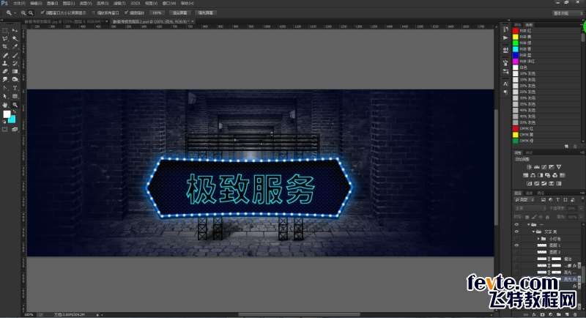586x318 pixels.
Task: Toggle the scrubby zoom checkbox
Action: [x=127, y=12]
